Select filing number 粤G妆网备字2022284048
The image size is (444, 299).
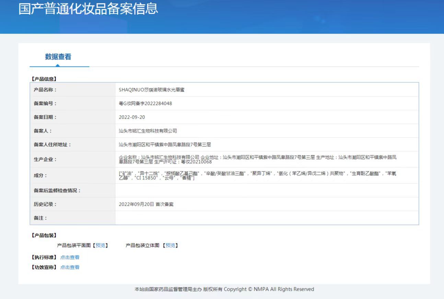(145, 104)
